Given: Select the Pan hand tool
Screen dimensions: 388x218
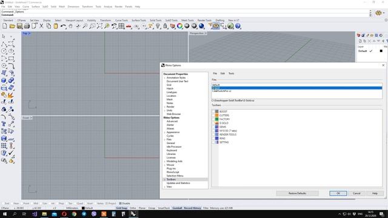Looking at the screenshot, I should pos(70,26).
